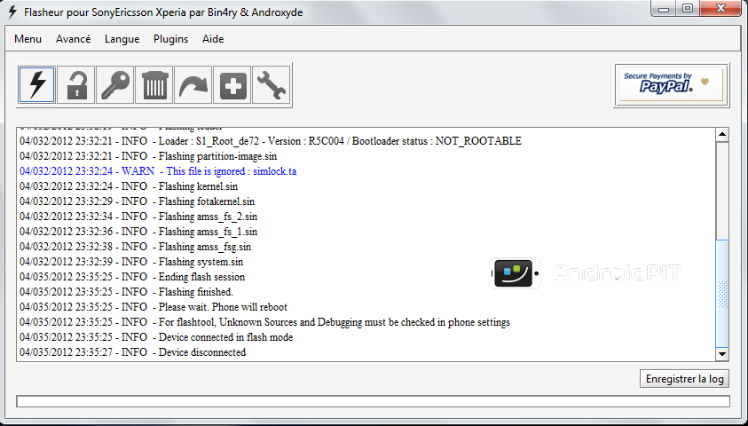Image resolution: width=748 pixels, height=426 pixels.
Task: Click the log scrollbar up arrow
Action: point(722,135)
